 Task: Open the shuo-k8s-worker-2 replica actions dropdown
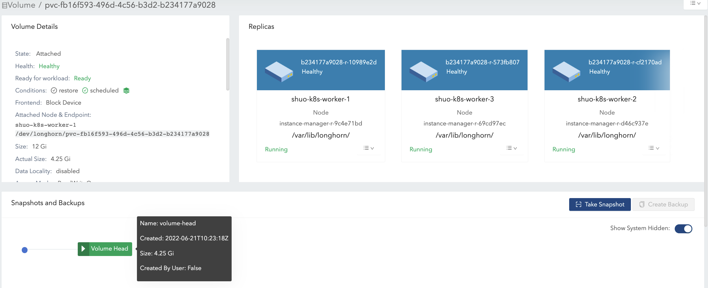(x=654, y=148)
